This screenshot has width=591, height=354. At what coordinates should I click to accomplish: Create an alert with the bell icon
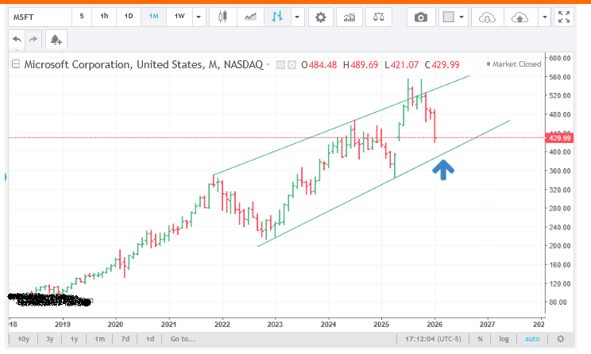pos(55,39)
